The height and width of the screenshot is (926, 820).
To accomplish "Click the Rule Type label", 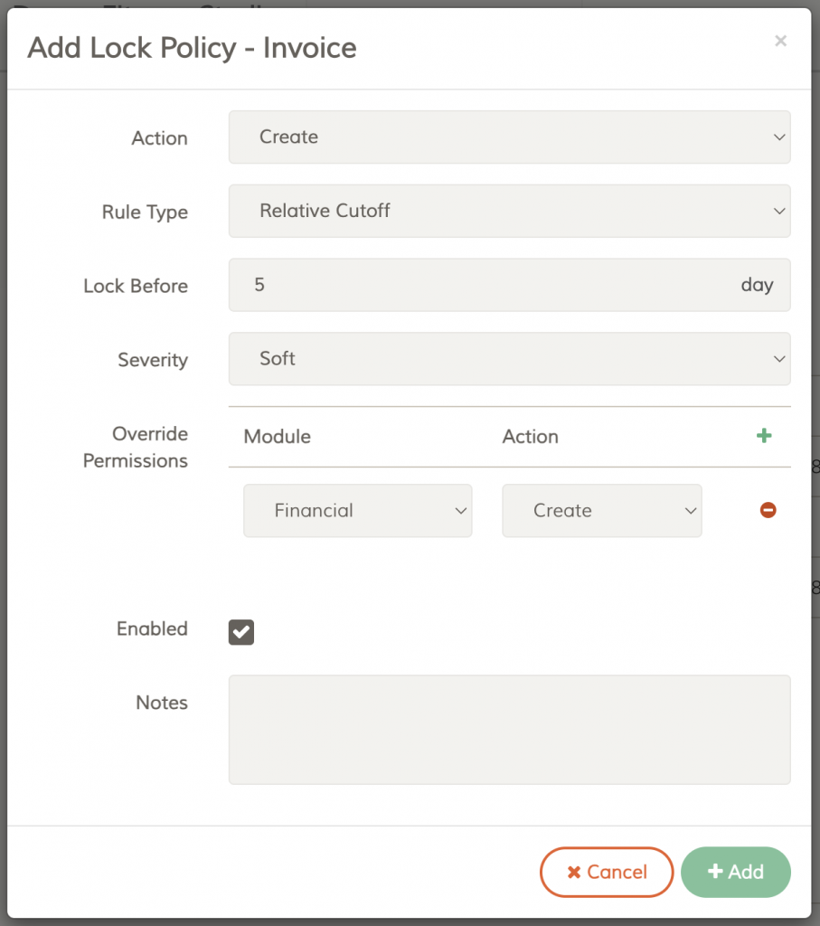I will (145, 212).
